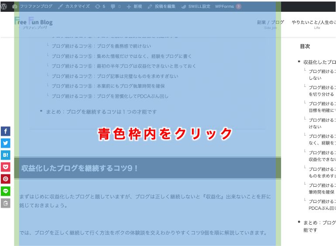Image resolution: width=336 pixels, height=246 pixels.
Task: Click the dashboard gauge icon
Action: 14,7
